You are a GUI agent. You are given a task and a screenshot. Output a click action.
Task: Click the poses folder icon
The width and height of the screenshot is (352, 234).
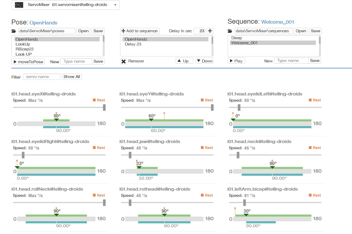click(x=14, y=31)
